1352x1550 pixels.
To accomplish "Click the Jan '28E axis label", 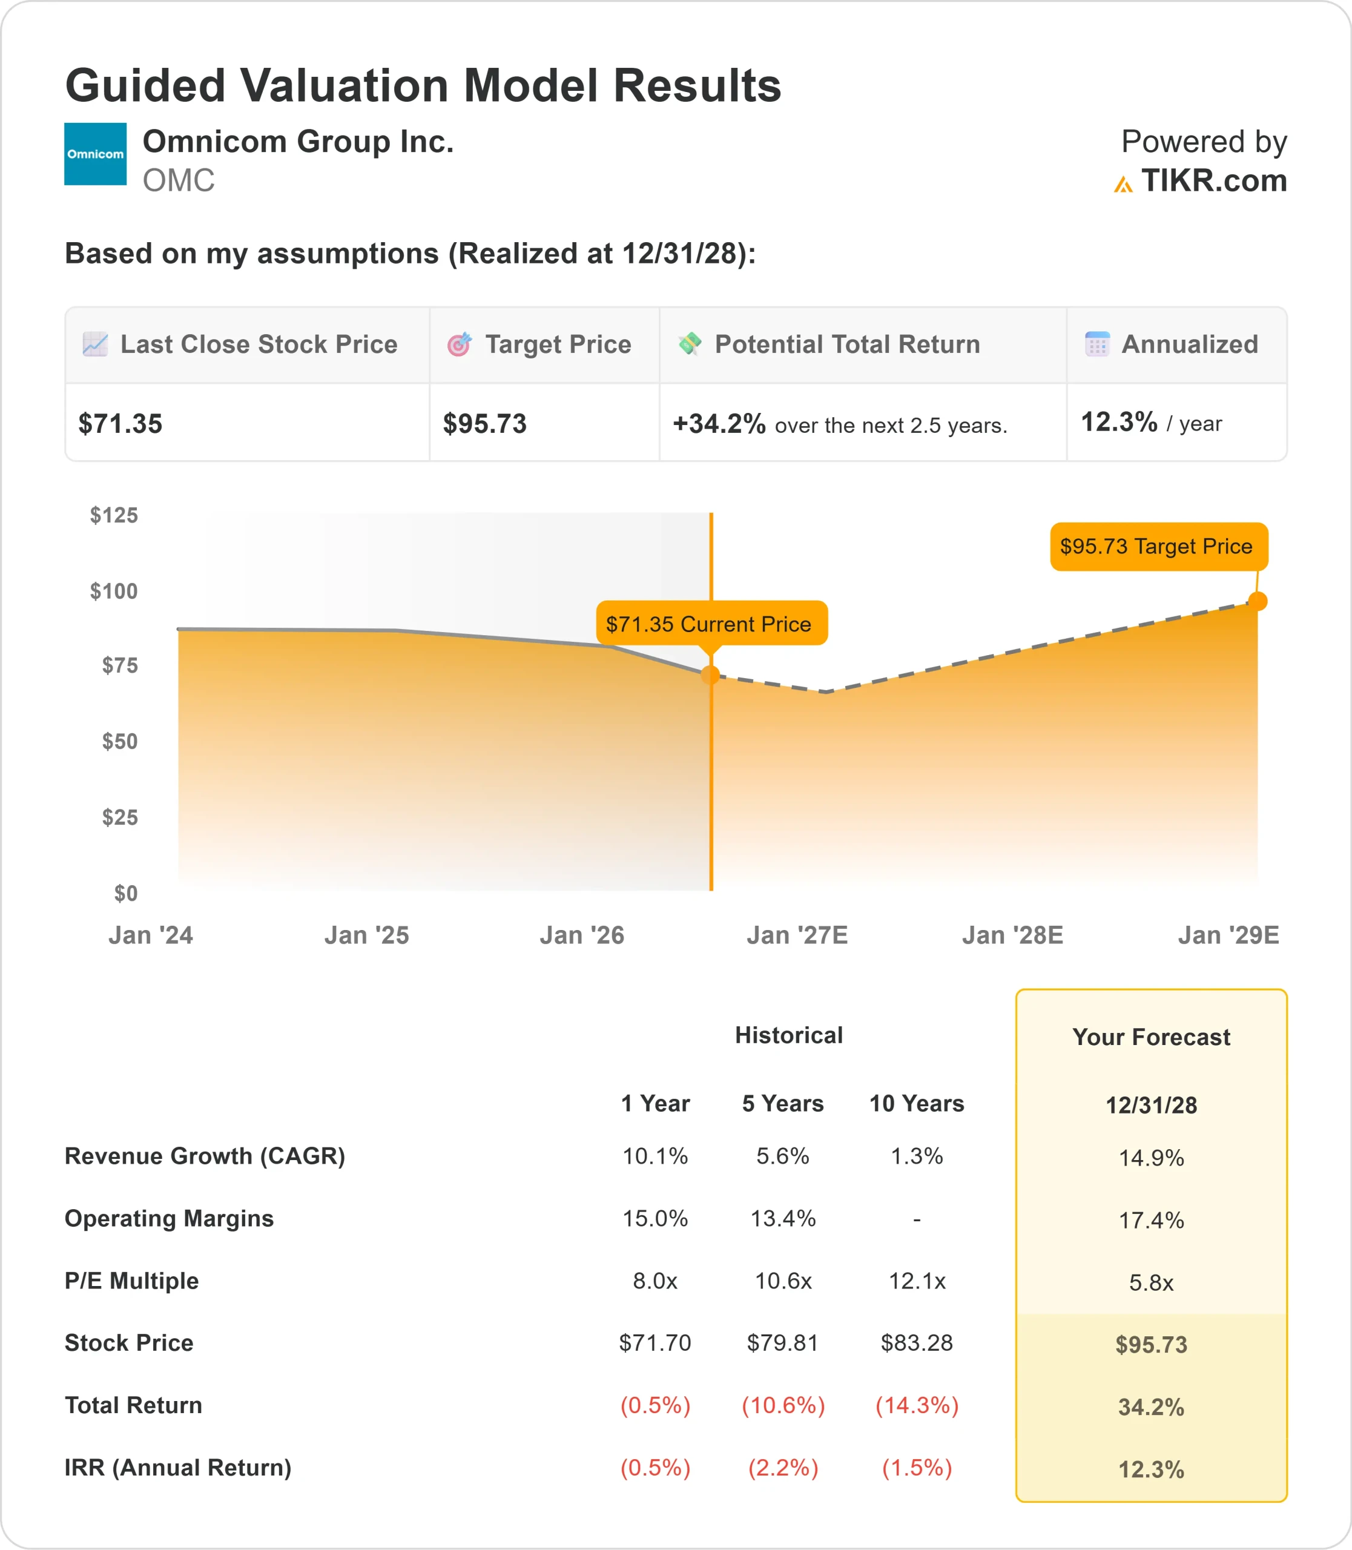I will (1012, 935).
